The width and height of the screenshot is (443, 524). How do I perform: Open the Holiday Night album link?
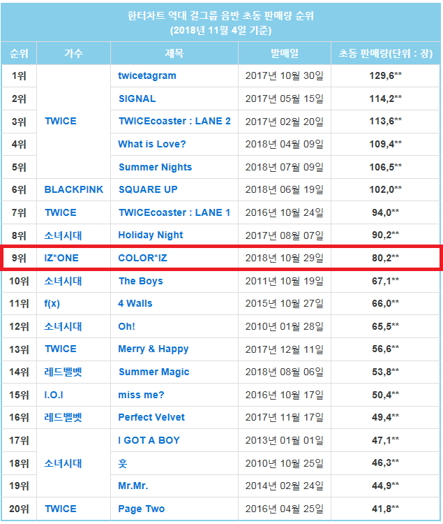click(151, 235)
